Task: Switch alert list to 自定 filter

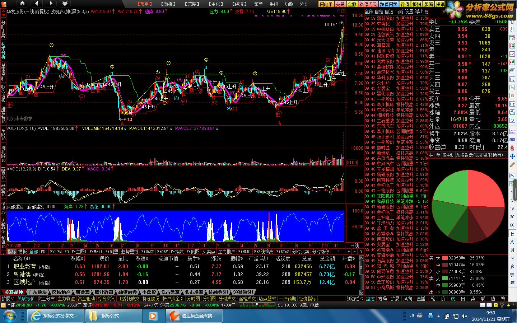Action: tap(379, 11)
